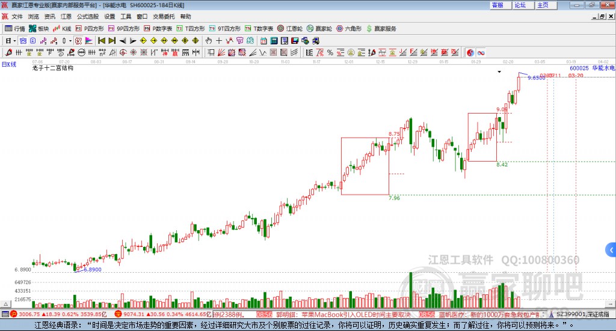Open the 工具 menu
Image resolution: width=616 pixels, height=331 pixels.
[126, 16]
